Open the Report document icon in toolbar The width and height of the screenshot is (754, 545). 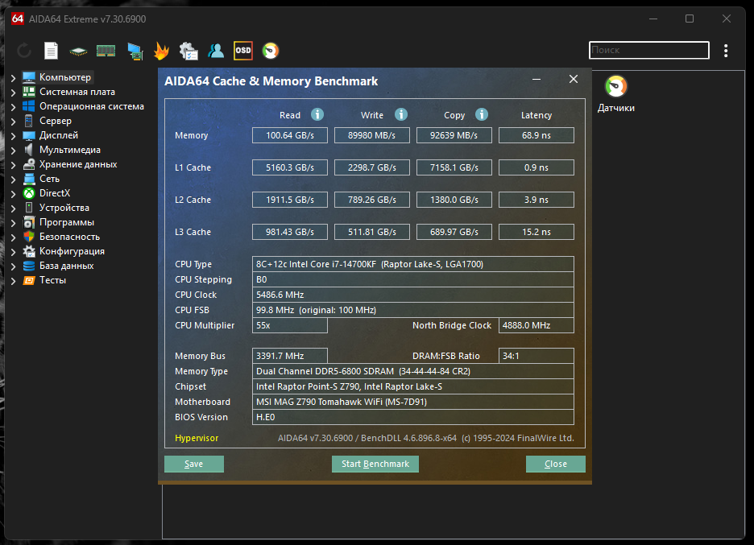51,51
